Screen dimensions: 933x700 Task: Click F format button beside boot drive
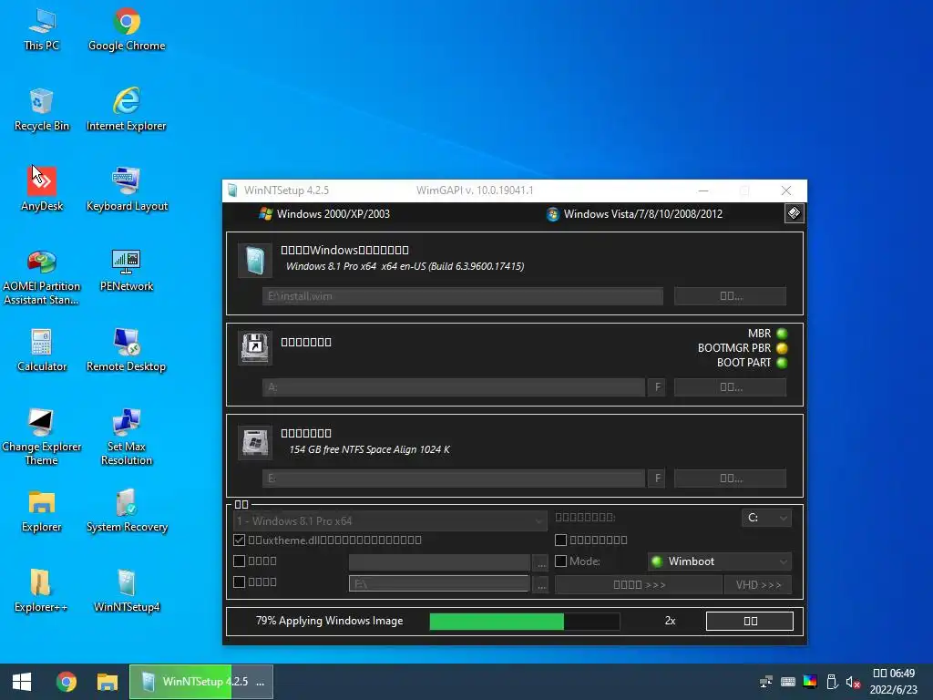657,386
